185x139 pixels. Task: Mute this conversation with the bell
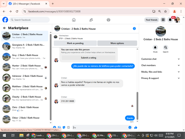[x=155, y=47]
